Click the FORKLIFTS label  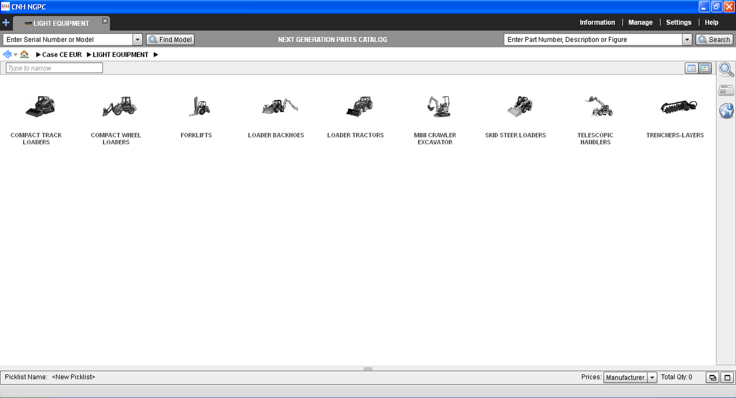point(196,135)
